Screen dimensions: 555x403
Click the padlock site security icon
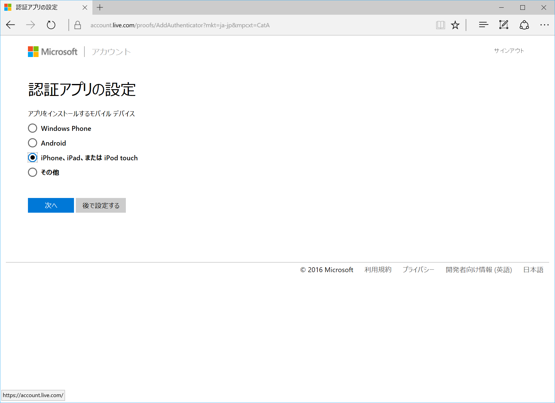(x=78, y=25)
